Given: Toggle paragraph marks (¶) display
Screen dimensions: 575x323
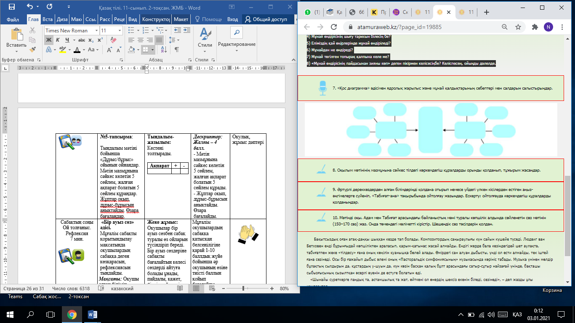Looking at the screenshot, I should coord(177,50).
